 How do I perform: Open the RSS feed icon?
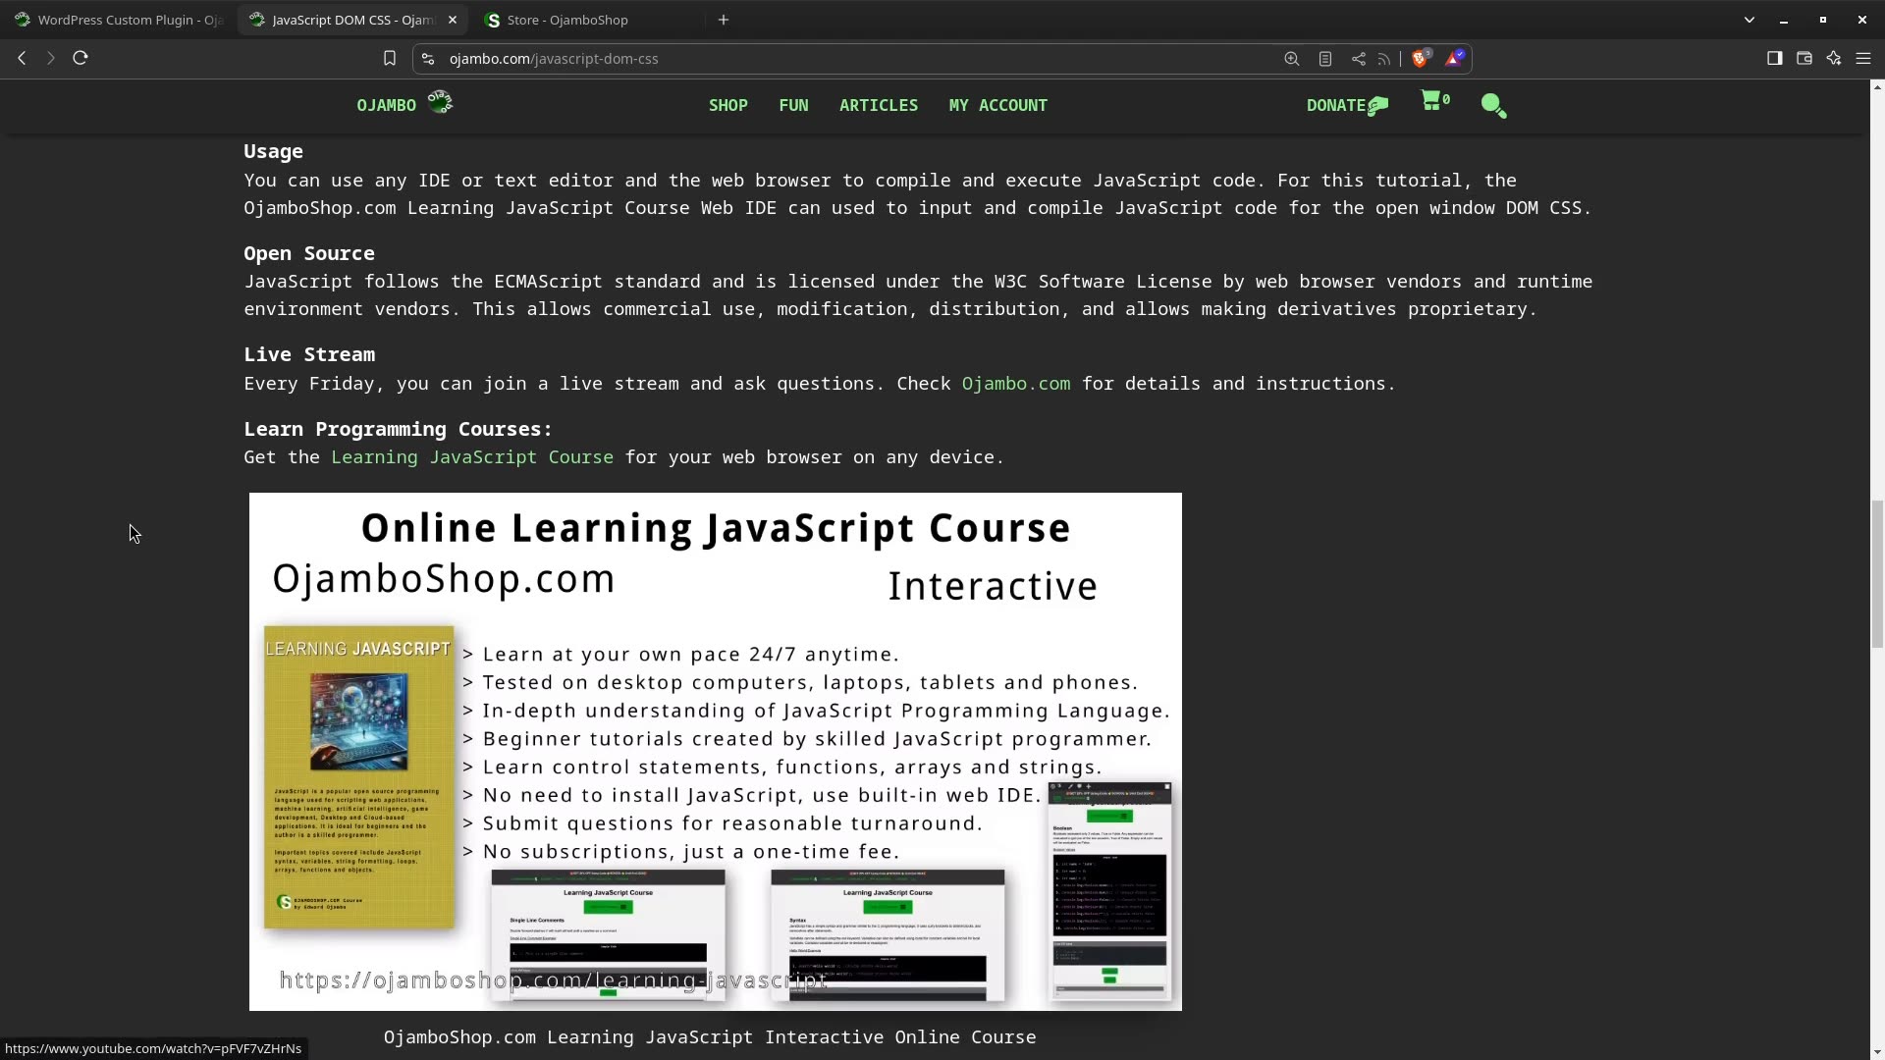(1384, 59)
